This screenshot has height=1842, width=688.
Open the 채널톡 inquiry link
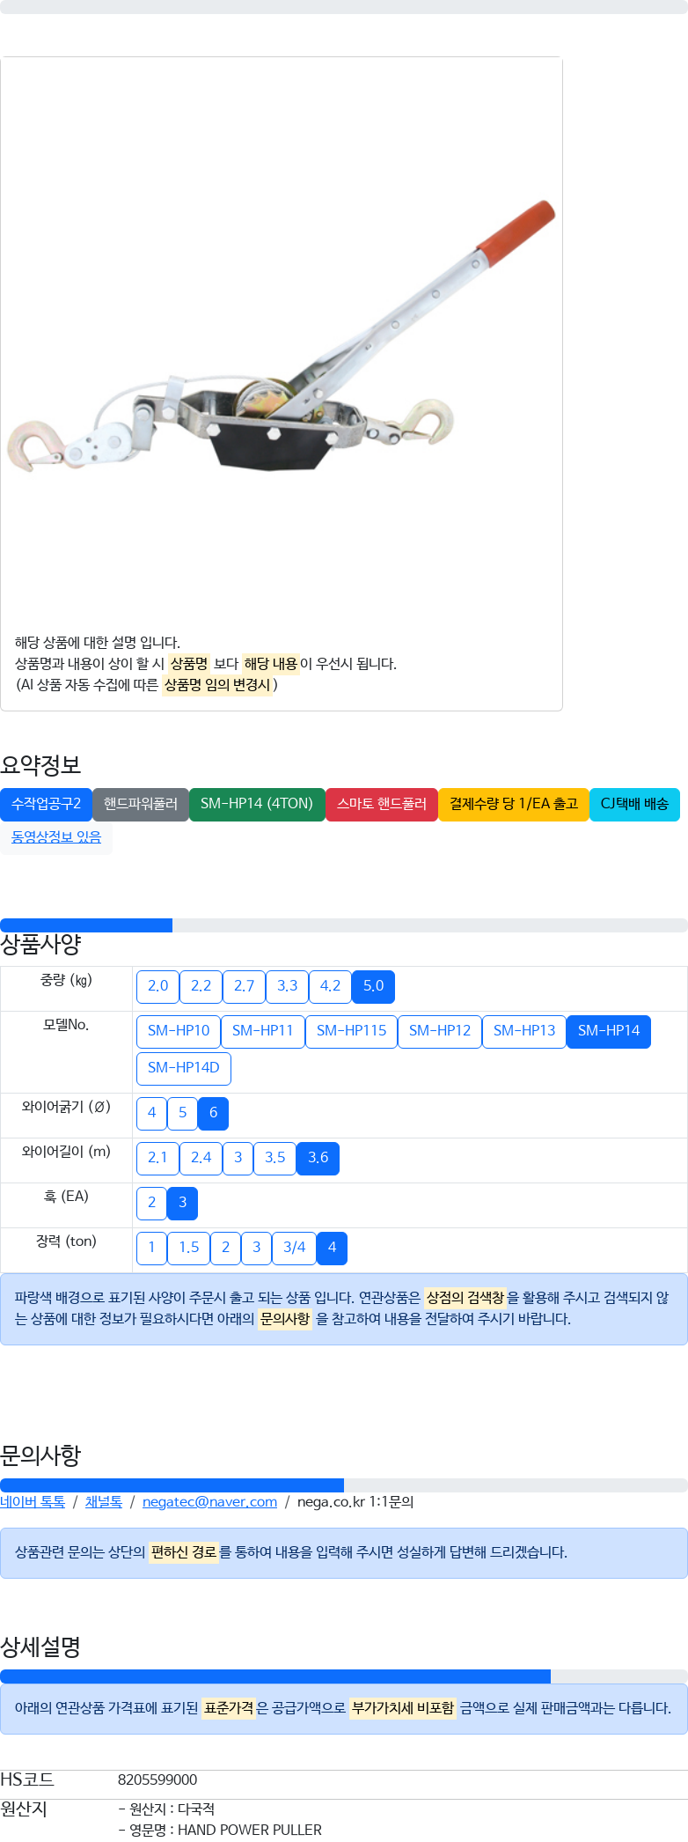click(104, 1502)
